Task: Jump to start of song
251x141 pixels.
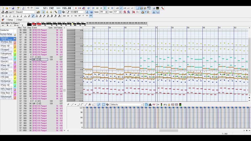Action: click(93, 8)
